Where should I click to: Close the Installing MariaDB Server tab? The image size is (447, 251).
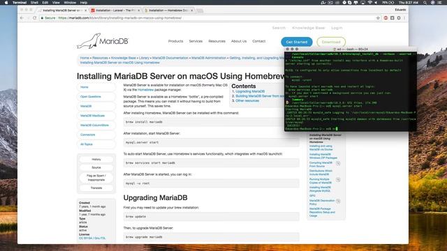pyautogui.click(x=85, y=10)
